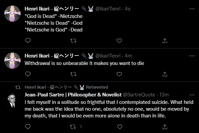Retweet the Withdrawal tweet
The width and height of the screenshot is (199, 133).
click(73, 74)
